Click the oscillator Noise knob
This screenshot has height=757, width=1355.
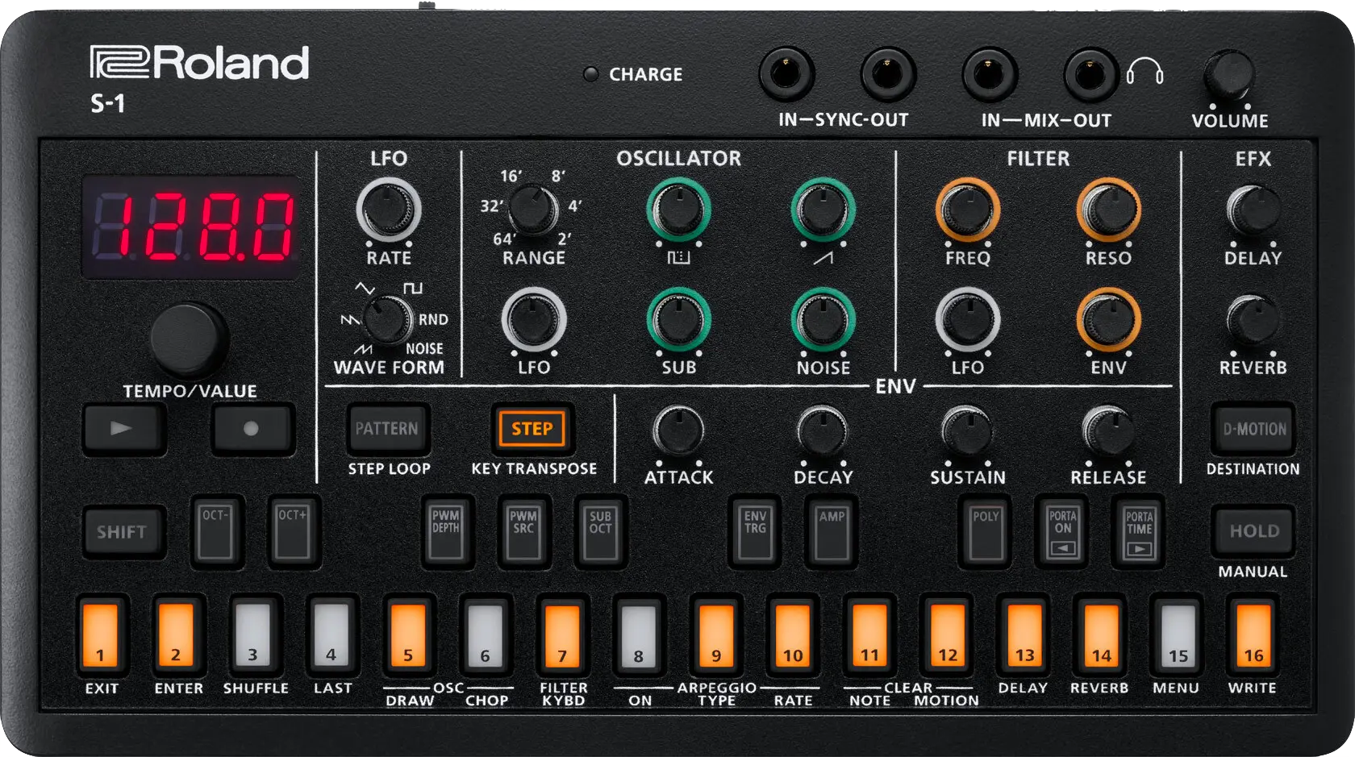(x=823, y=319)
